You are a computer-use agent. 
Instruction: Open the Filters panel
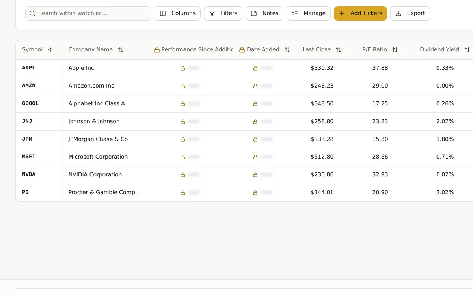click(x=223, y=13)
